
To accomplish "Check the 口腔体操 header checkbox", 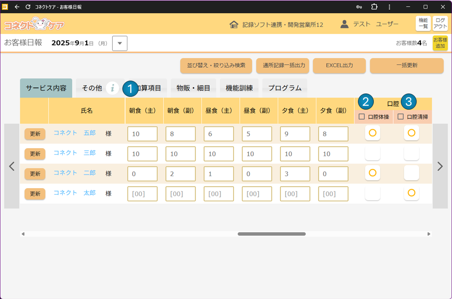I will click(362, 117).
